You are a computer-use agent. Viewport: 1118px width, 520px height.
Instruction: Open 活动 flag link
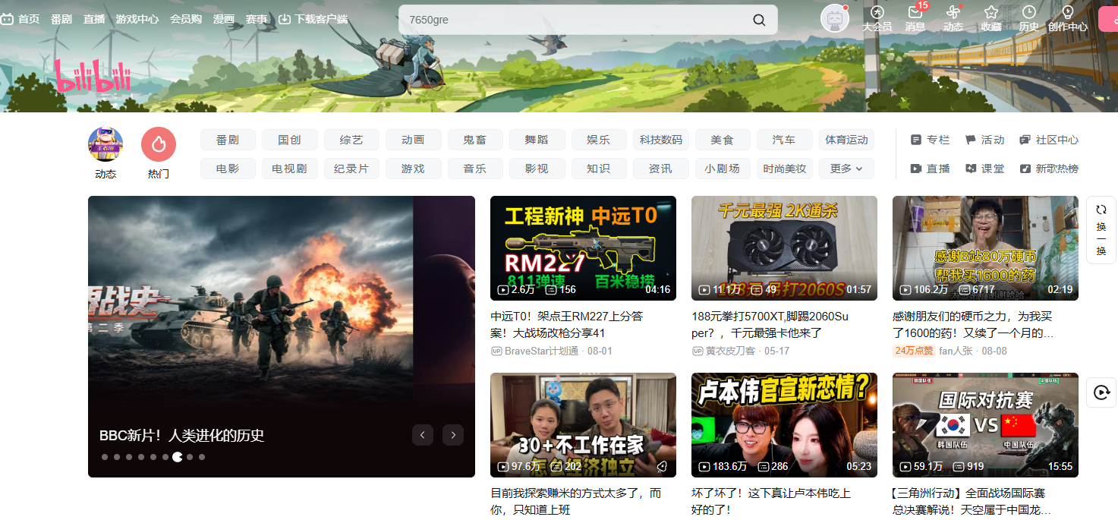pos(984,140)
